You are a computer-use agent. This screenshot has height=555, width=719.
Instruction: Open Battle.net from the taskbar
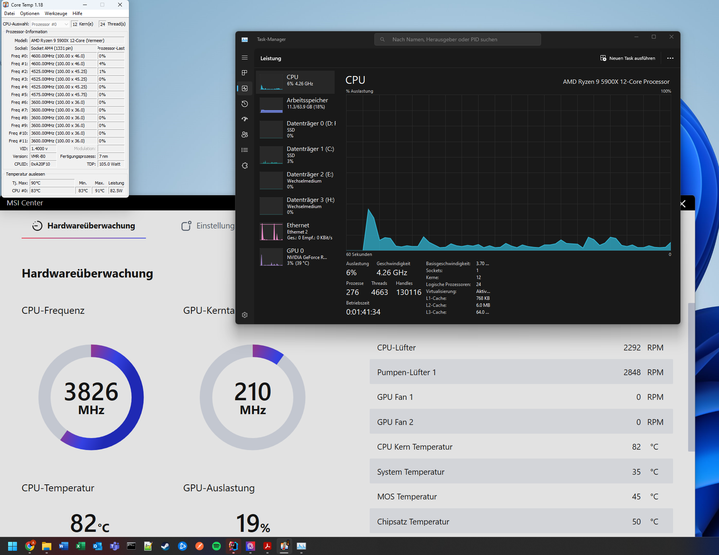(183, 546)
